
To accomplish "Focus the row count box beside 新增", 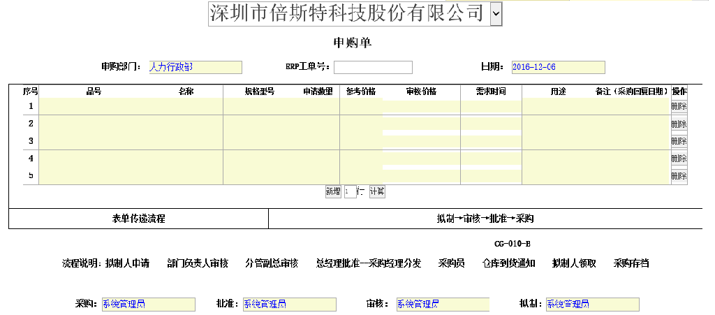I will (351, 192).
